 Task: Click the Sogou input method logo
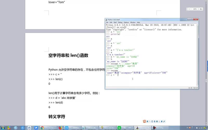(145, 121)
